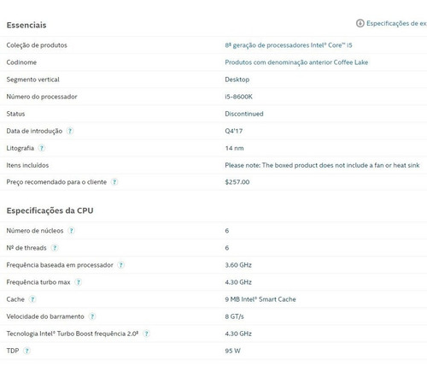This screenshot has height=378, width=427.
Task: Click the Essenciais section heading
Action: 26,25
